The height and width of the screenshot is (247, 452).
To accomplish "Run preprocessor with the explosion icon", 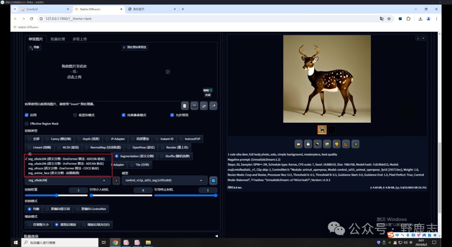I will [x=116, y=181].
